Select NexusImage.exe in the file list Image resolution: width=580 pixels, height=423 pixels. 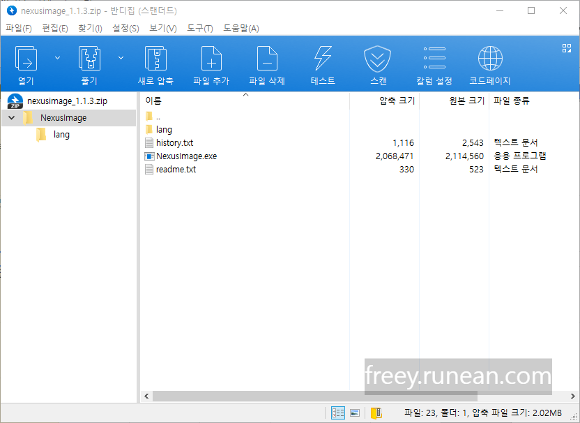[x=186, y=156]
